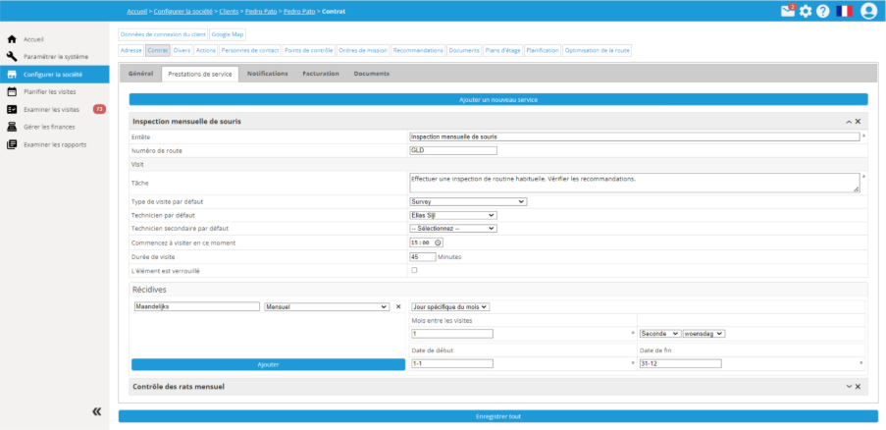Viewport: 886px width, 430px height.
Task: Click the Mois entre les visites field
Action: click(452, 334)
